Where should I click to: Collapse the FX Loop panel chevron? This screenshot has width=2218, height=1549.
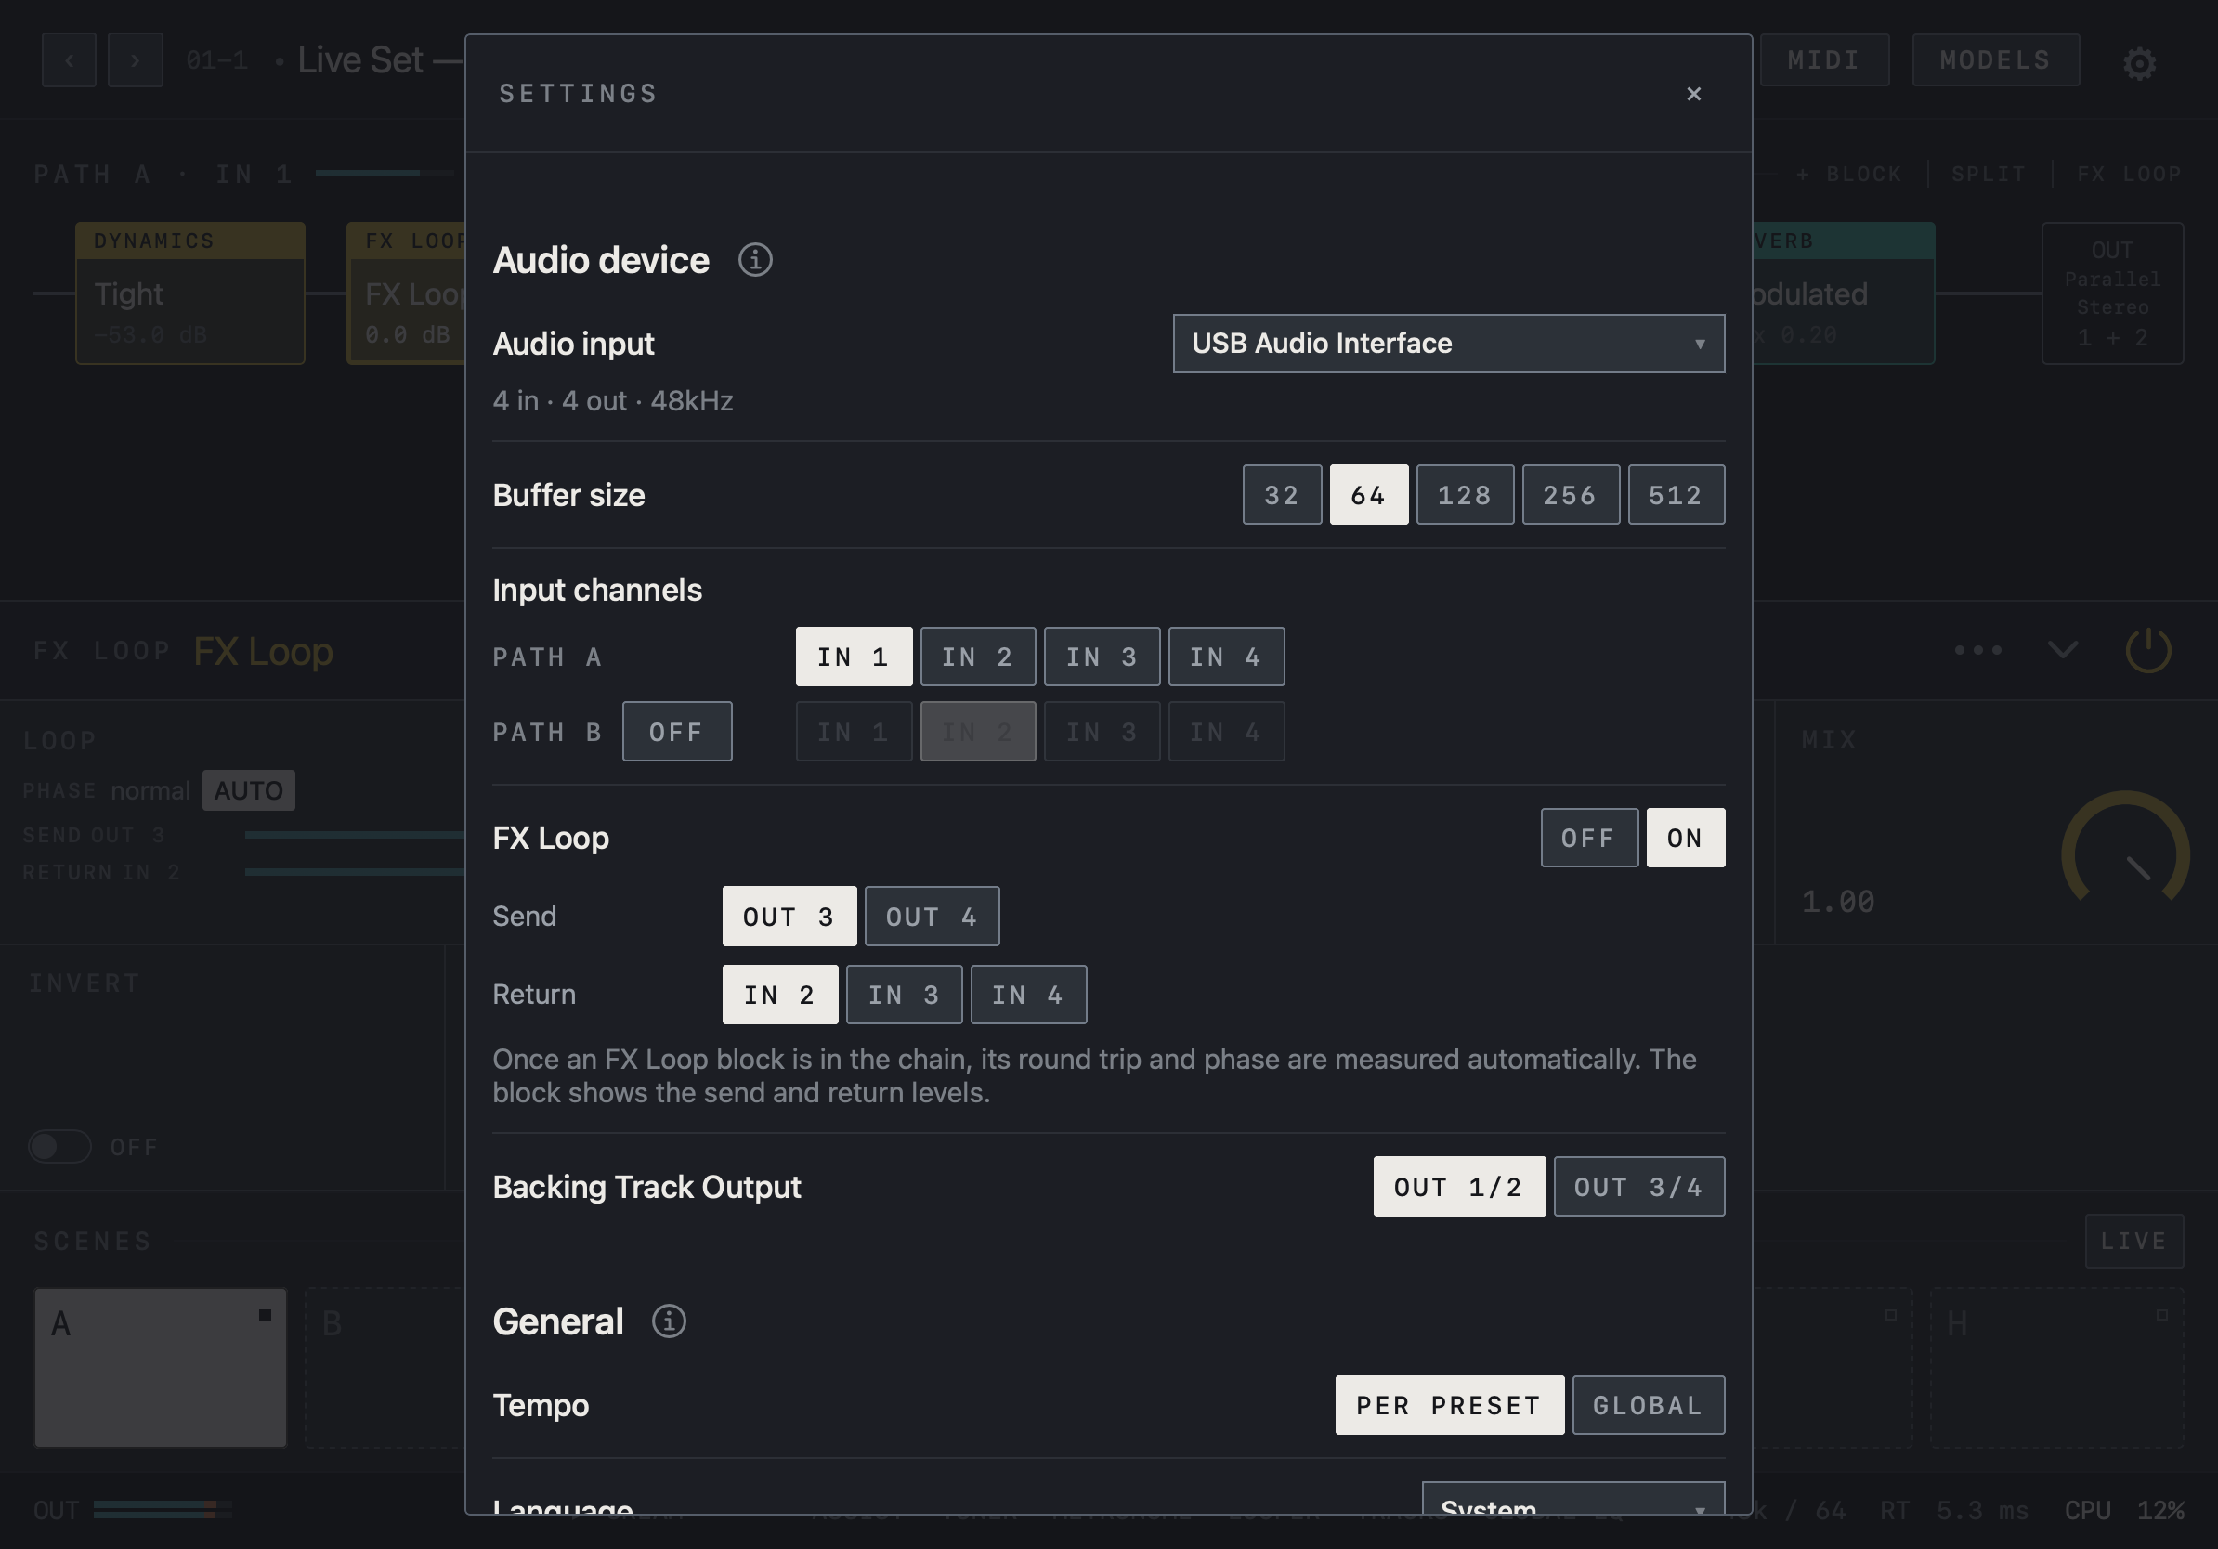(x=2063, y=650)
